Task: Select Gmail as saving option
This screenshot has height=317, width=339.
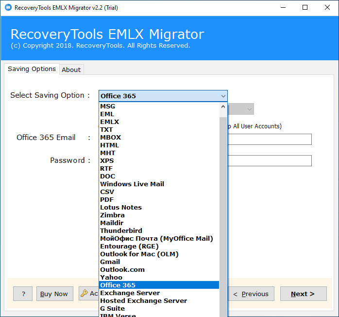Action: pos(159,262)
